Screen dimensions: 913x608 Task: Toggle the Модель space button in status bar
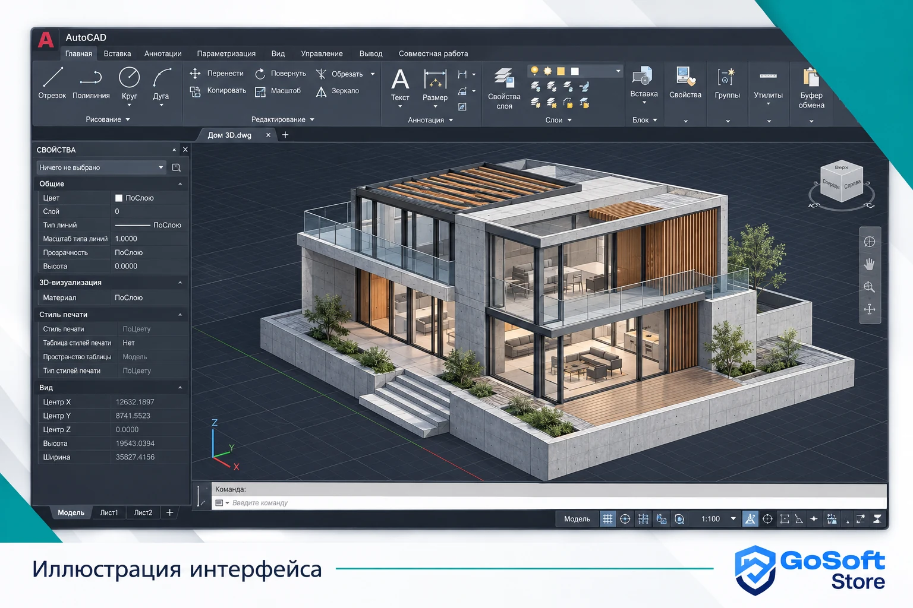pos(577,519)
